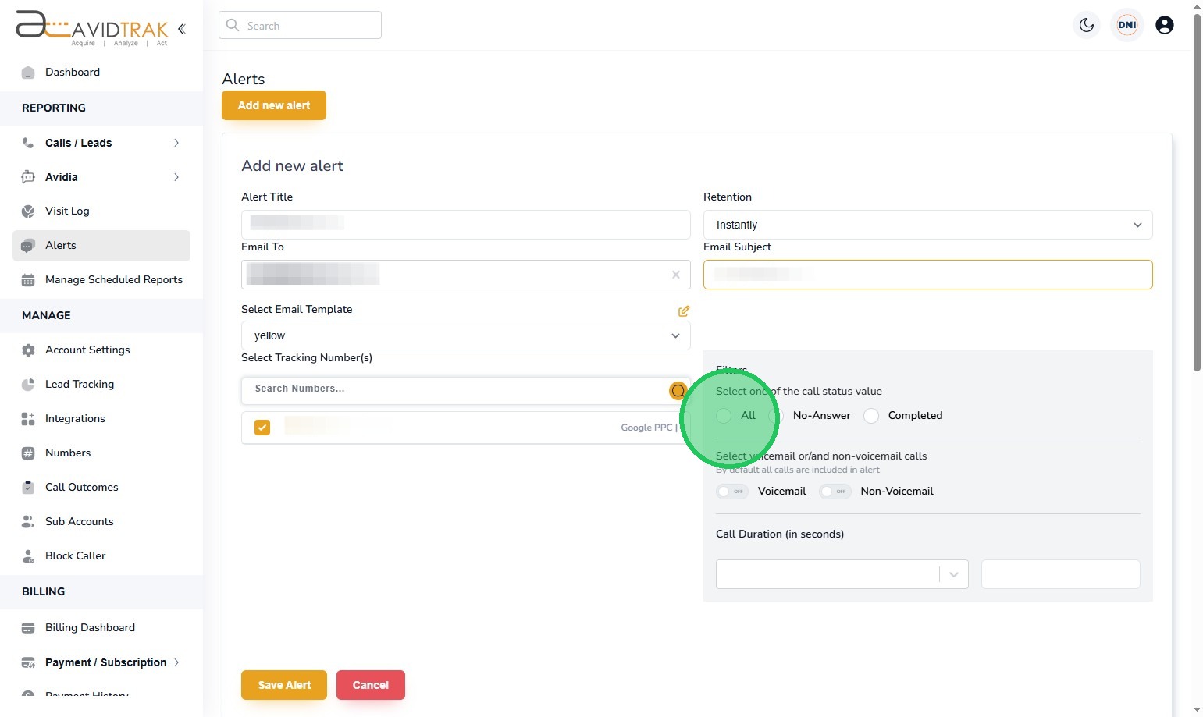
Task: Click the Dashboard sidebar icon
Action: [x=28, y=73]
